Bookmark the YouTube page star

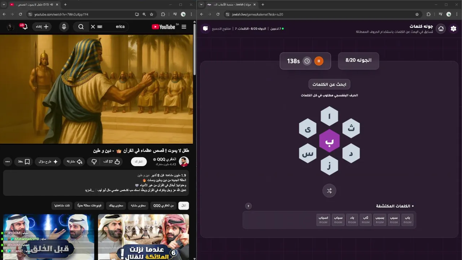[152, 14]
